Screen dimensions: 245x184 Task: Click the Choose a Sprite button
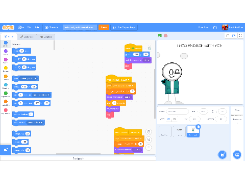pyautogui.click(x=223, y=155)
